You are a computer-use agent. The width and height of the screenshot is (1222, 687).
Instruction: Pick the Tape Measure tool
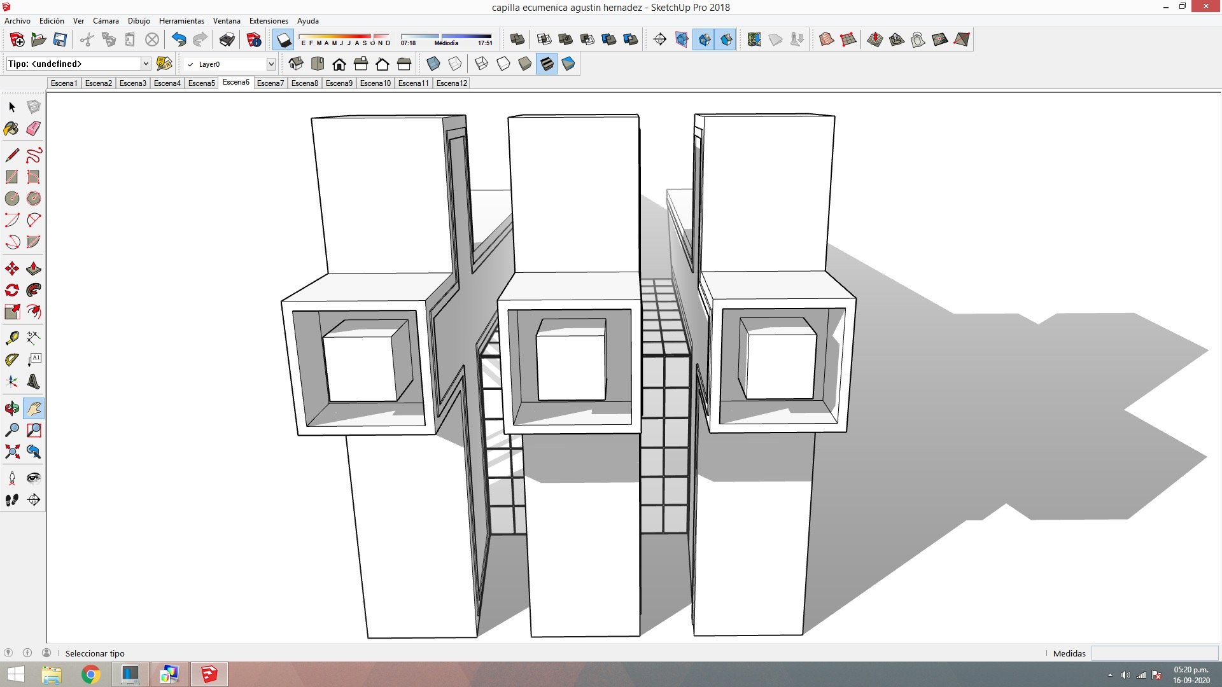click(11, 338)
